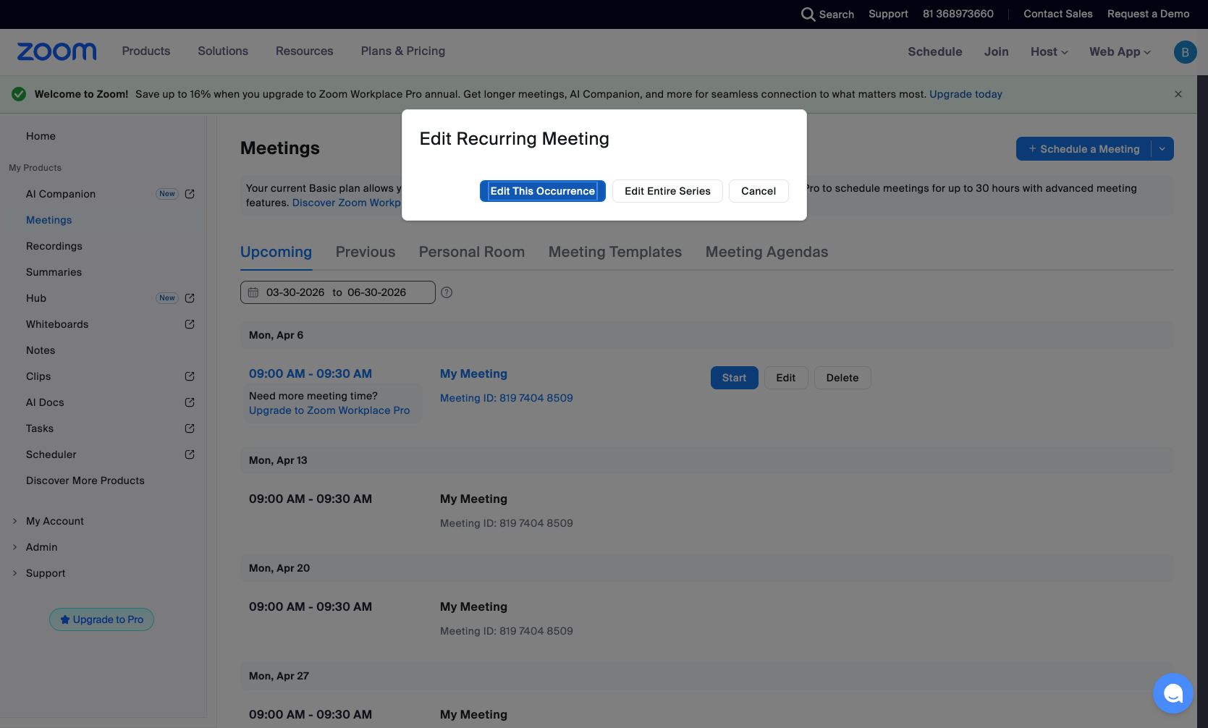Open Schedule a Meeting dropdown arrow
Viewport: 1208px width, 728px height.
(x=1162, y=149)
